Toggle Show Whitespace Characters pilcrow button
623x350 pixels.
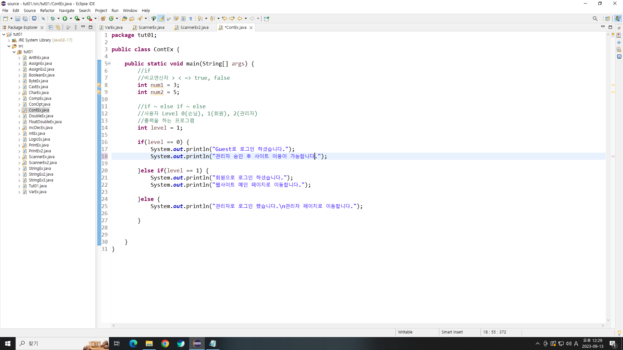pos(191,18)
